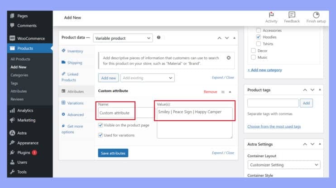336x188 pixels.
Task: Click the Plugins update count badge
Action: click(34, 152)
